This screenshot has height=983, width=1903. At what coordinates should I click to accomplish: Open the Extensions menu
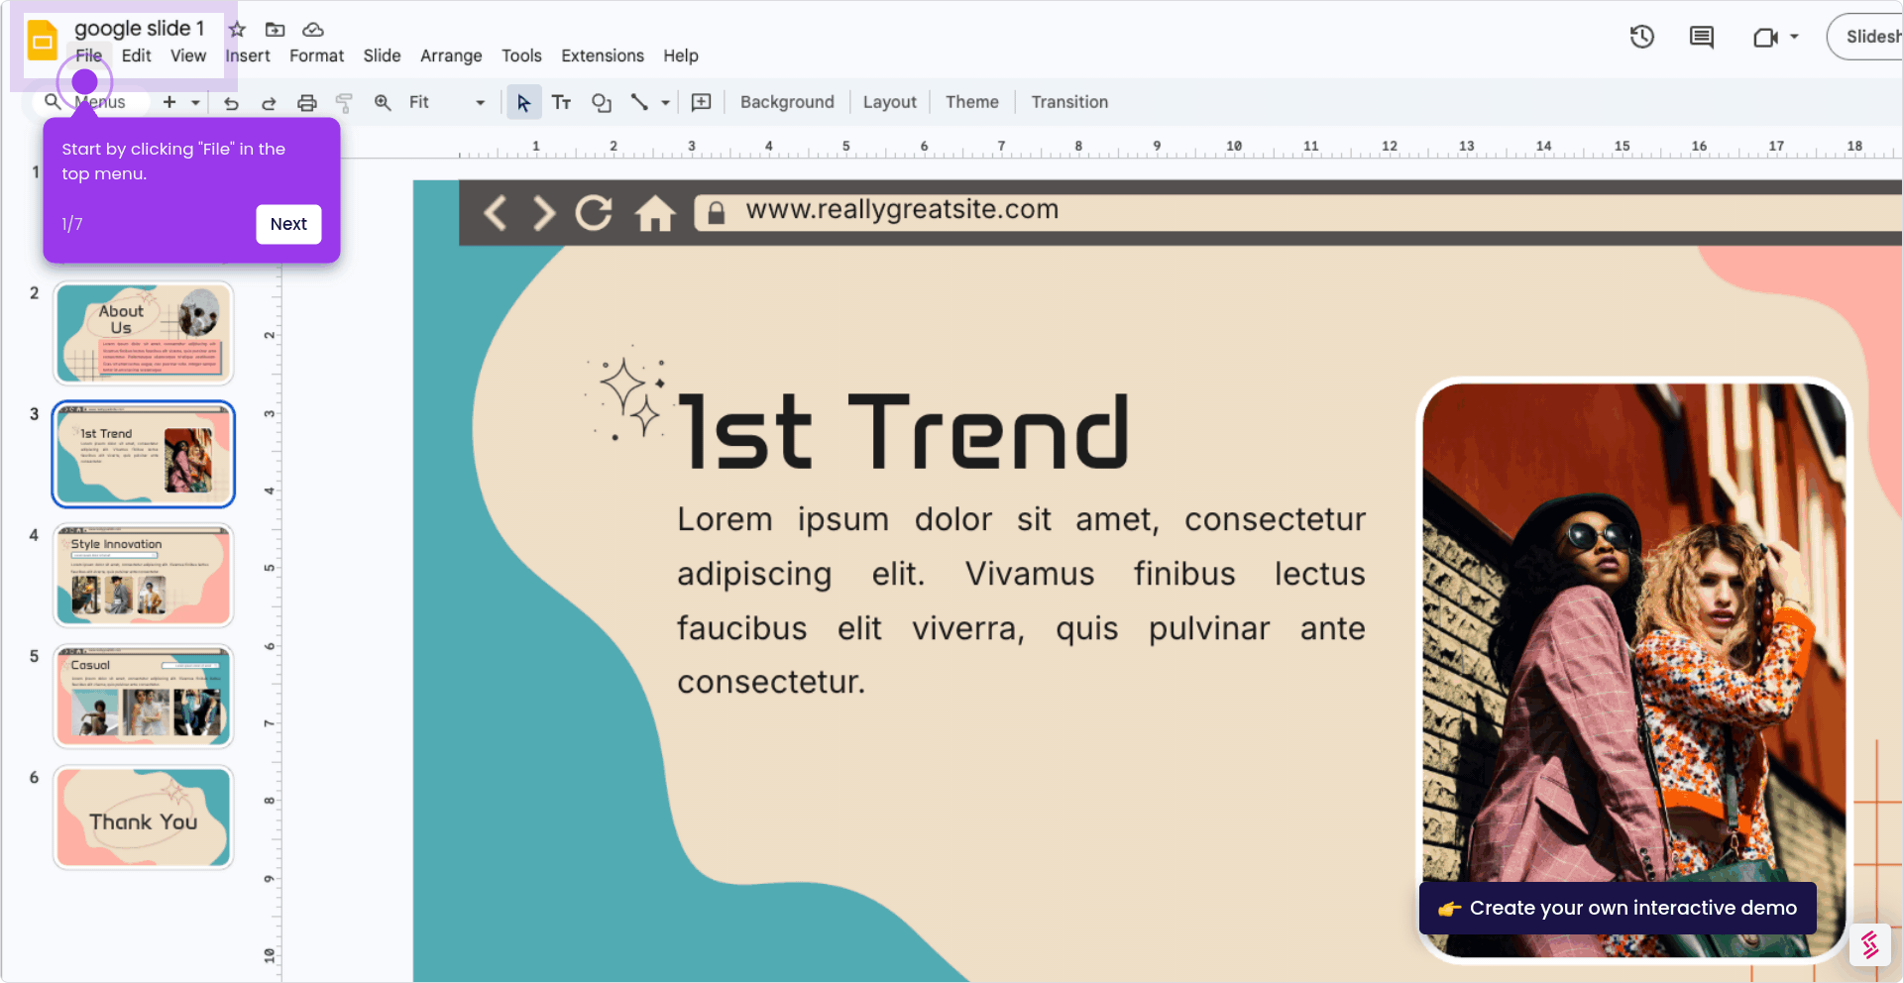(x=603, y=55)
